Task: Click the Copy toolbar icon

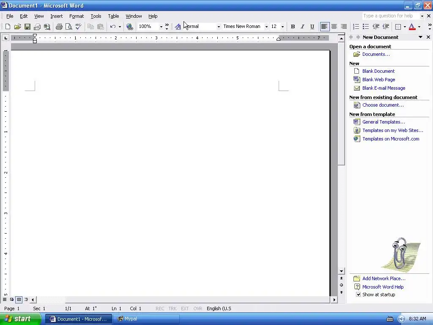Action: pos(90,27)
